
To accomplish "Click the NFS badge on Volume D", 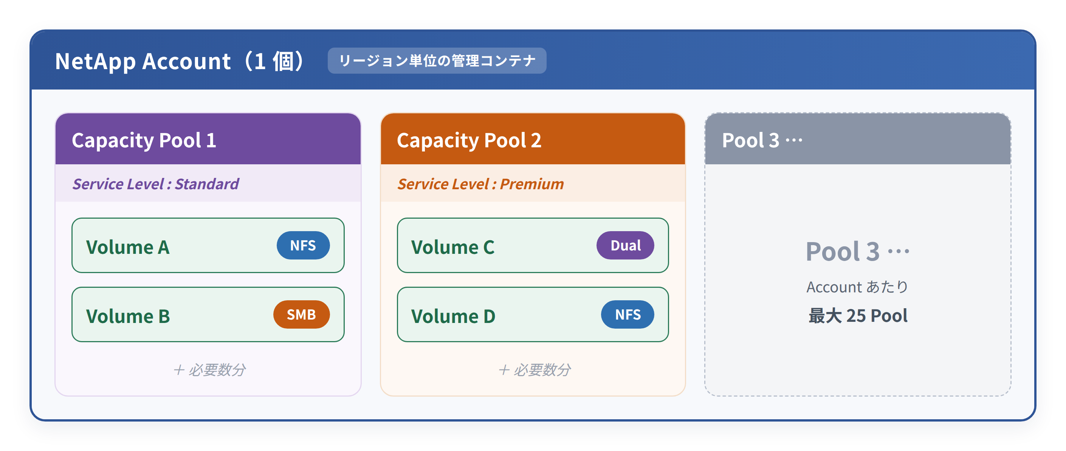I will pyautogui.click(x=628, y=314).
